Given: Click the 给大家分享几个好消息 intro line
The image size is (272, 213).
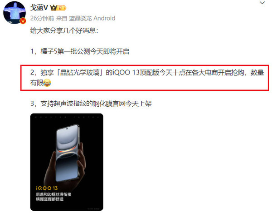Looking at the screenshot, I should click(x=64, y=31).
